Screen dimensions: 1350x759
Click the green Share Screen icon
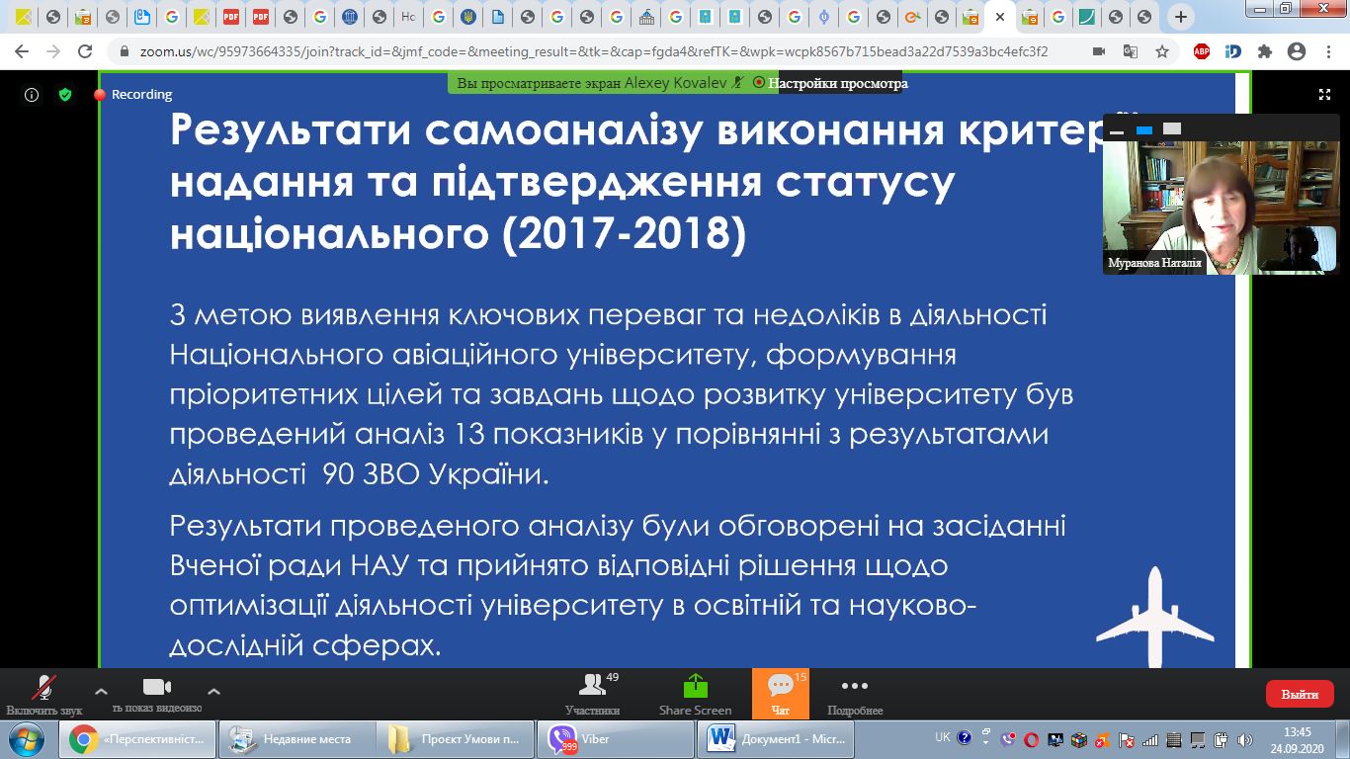pos(696,687)
